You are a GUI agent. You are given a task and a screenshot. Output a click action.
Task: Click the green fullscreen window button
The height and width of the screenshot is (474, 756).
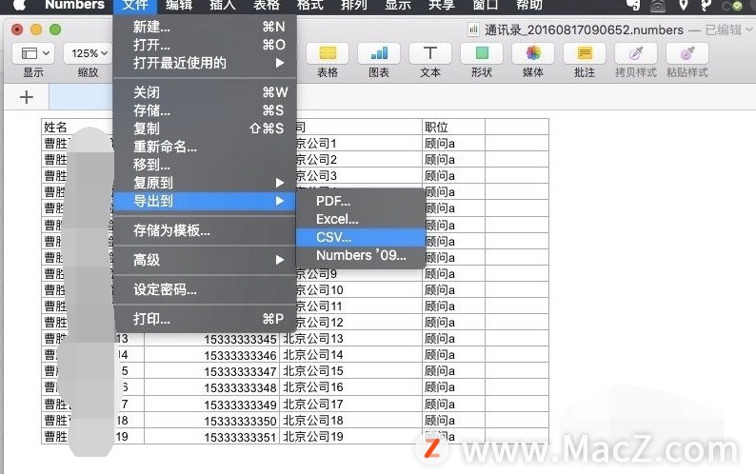tap(55, 30)
